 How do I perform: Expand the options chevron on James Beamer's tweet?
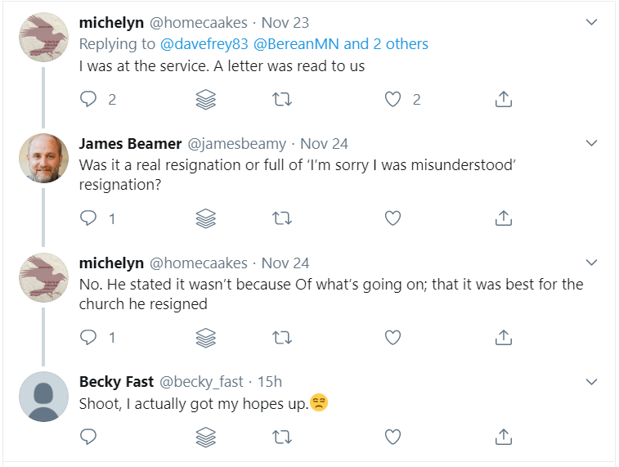592,143
